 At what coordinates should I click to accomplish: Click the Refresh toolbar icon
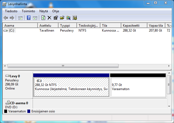pyautogui.click(x=43, y=18)
